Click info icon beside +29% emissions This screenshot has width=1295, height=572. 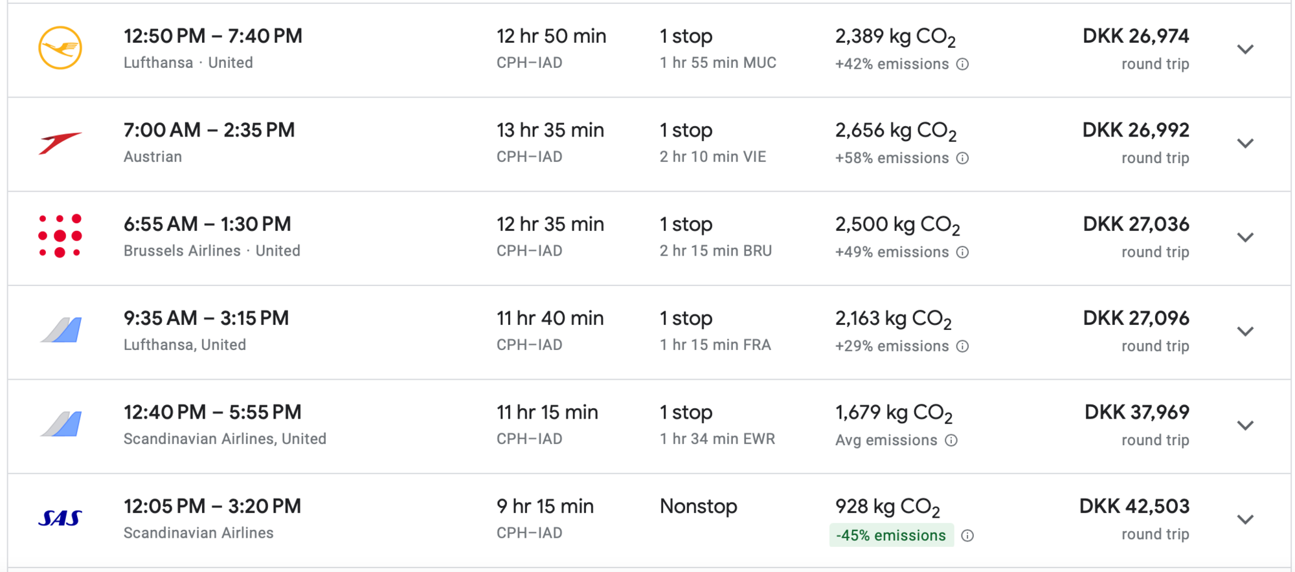[x=963, y=346]
